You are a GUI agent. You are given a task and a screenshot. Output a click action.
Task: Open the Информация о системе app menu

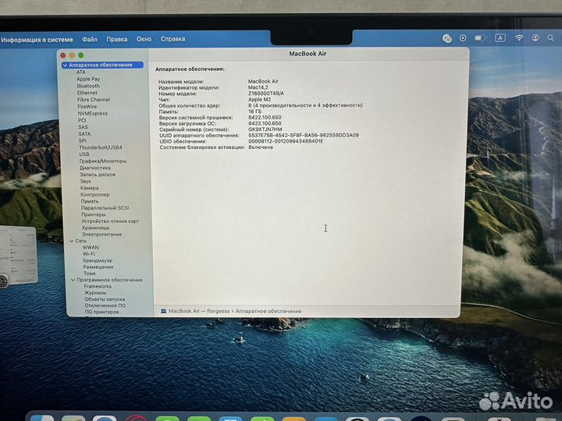[37, 40]
